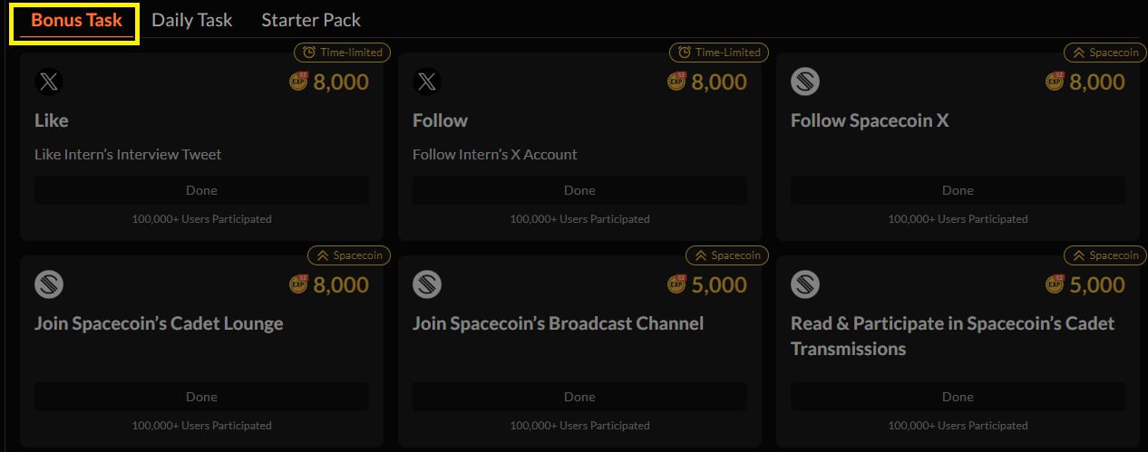This screenshot has width=1148, height=452.
Task: Click the Spacecoin logo on Broadcast Channel card
Action: coord(427,285)
